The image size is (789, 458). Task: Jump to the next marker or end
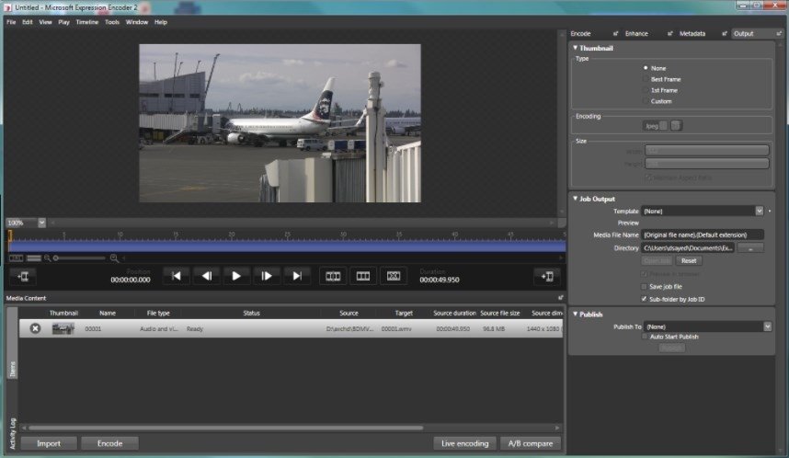(x=297, y=276)
